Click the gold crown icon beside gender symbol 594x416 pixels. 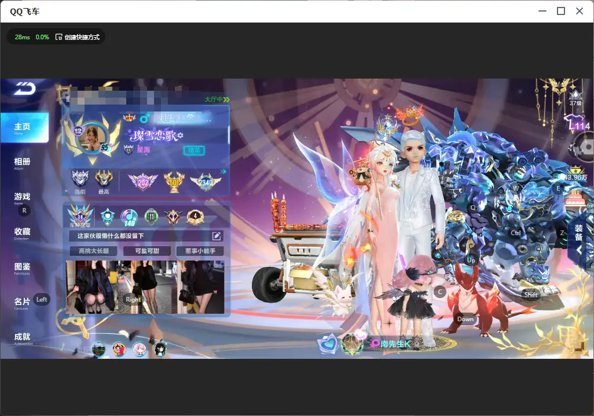tap(129, 118)
